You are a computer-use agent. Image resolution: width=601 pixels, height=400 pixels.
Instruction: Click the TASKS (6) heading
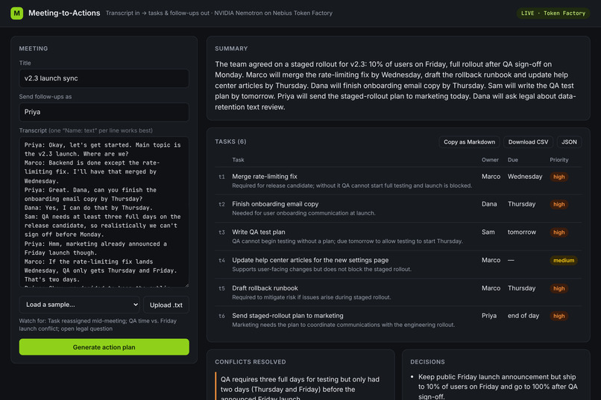(230, 142)
